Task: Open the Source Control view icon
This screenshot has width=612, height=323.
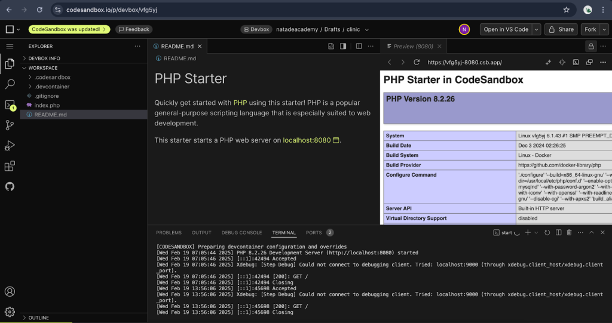Action: [10, 125]
